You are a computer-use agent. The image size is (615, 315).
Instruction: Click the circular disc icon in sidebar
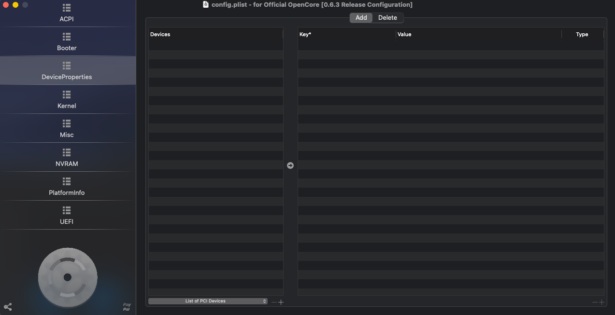(x=68, y=277)
